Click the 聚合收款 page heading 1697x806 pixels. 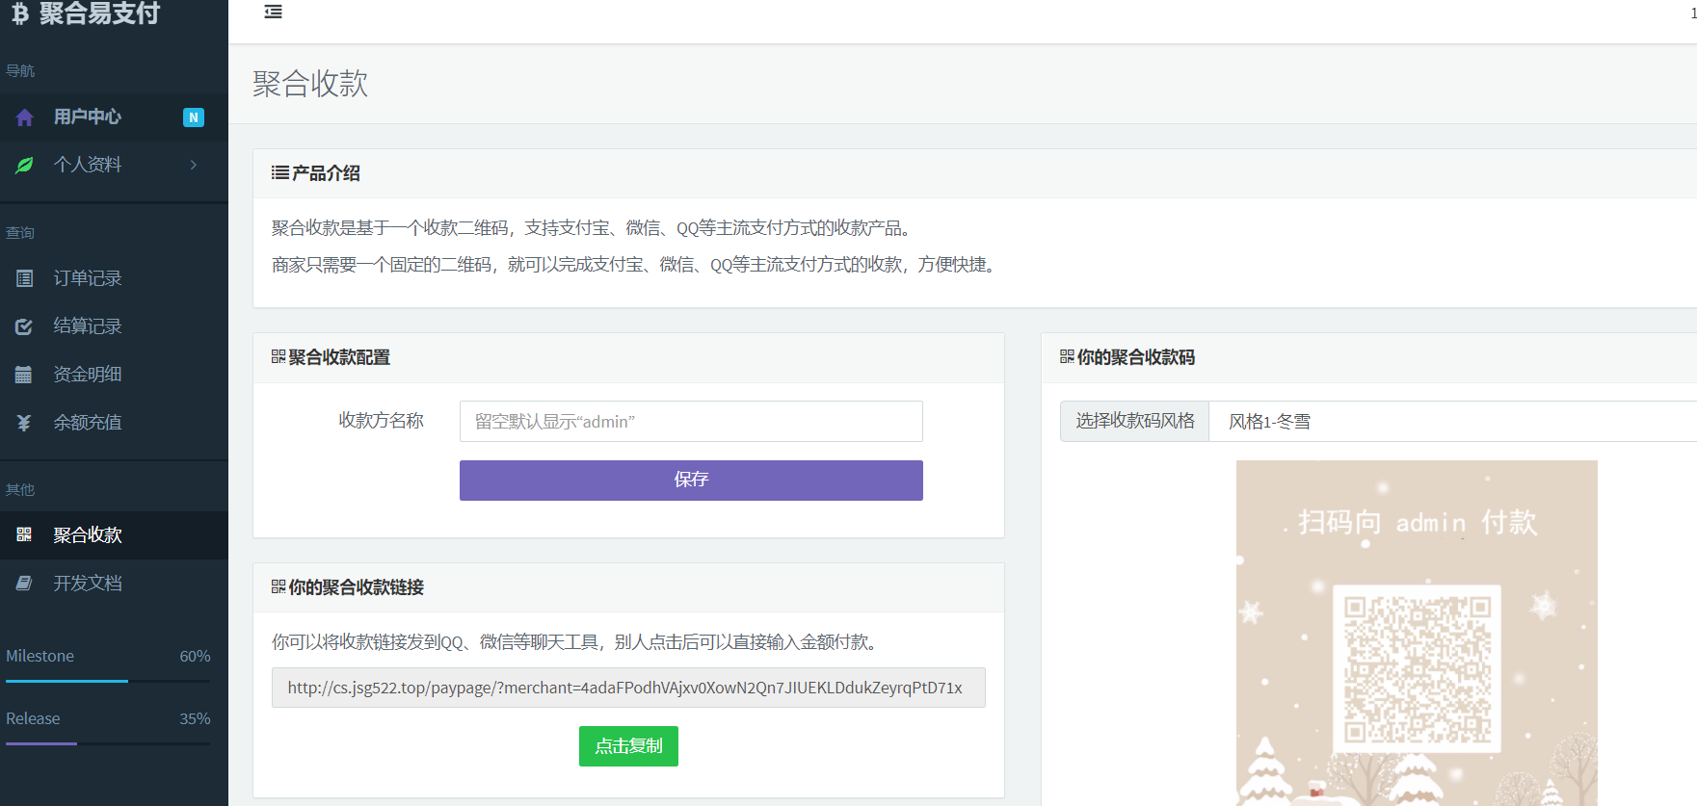(x=310, y=84)
